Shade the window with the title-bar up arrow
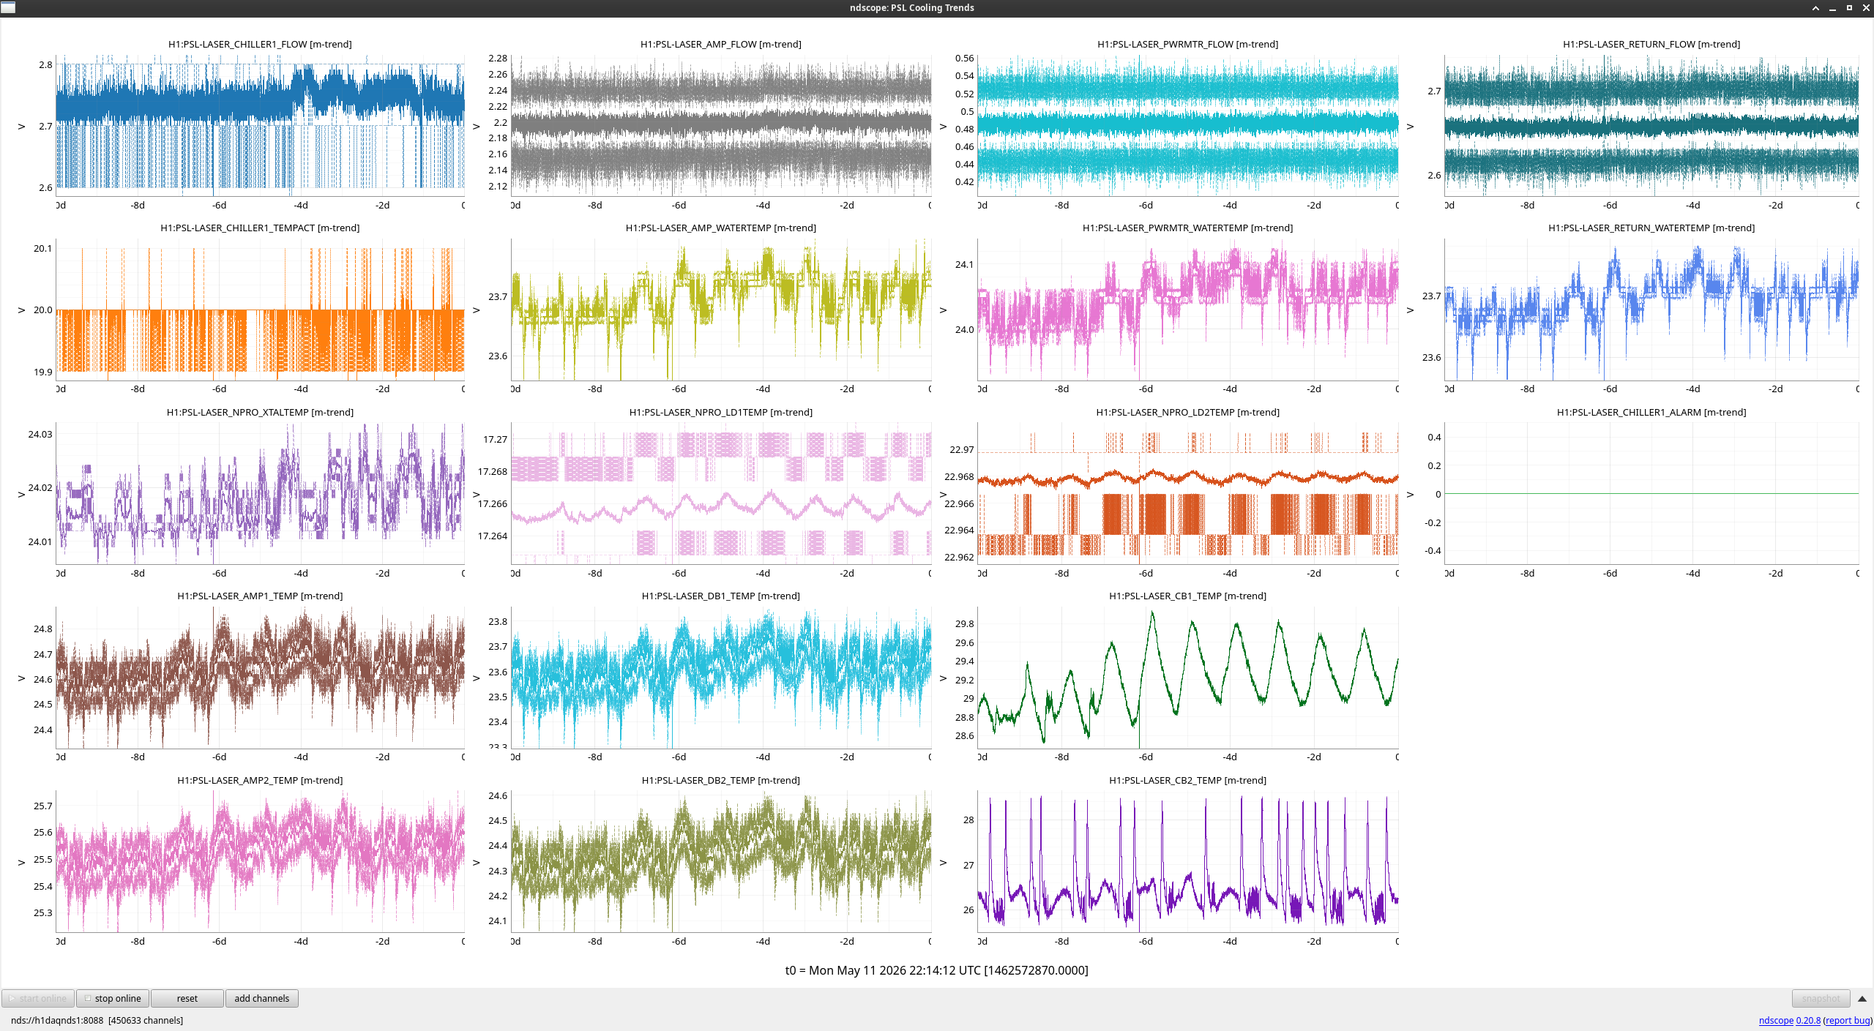This screenshot has height=1031, width=1874. pyautogui.click(x=1815, y=8)
